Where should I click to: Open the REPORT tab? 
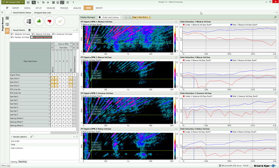(99, 8)
